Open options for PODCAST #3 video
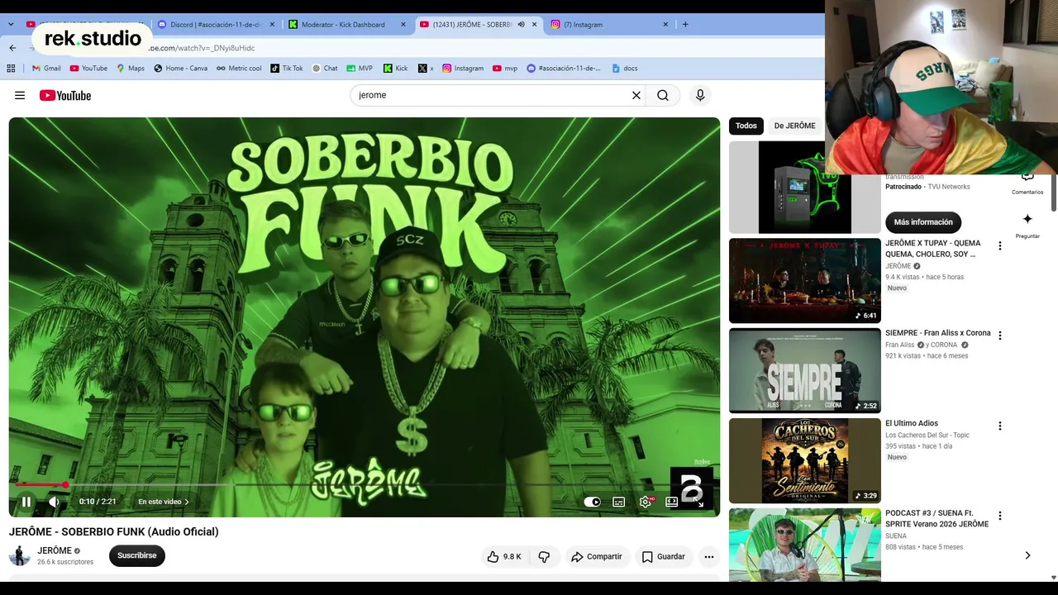 click(x=1000, y=516)
